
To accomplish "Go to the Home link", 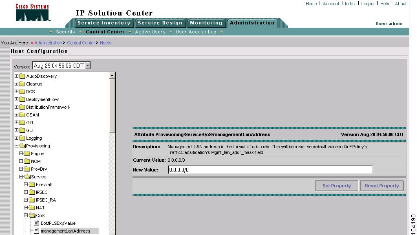I will (311, 4).
